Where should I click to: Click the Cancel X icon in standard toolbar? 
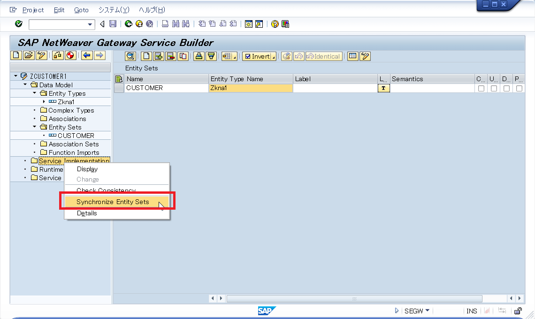tap(149, 24)
